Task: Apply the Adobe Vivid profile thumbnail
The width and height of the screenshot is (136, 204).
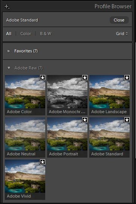Action: point(25,179)
